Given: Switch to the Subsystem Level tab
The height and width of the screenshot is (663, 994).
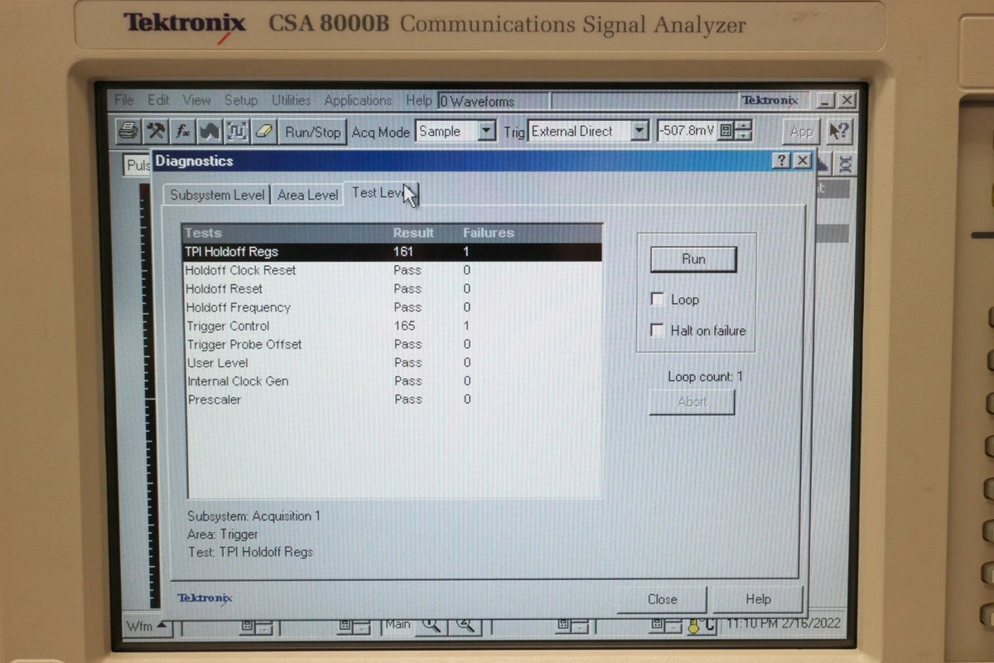Looking at the screenshot, I should (217, 195).
